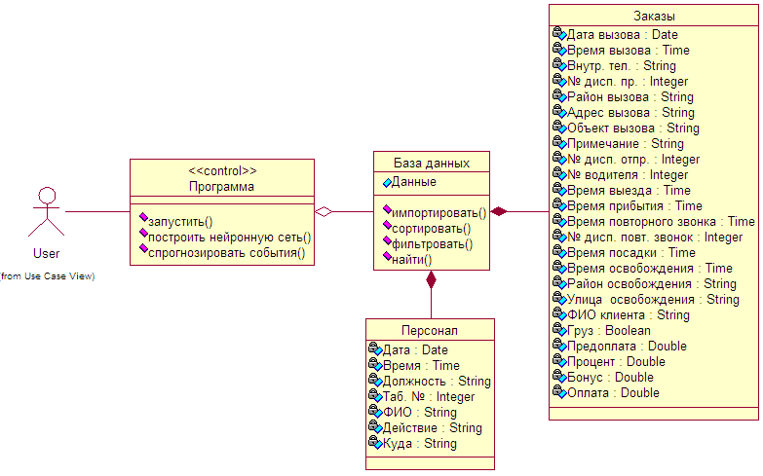
Task: Click the icon beside Должность : String
Action: coord(376,381)
